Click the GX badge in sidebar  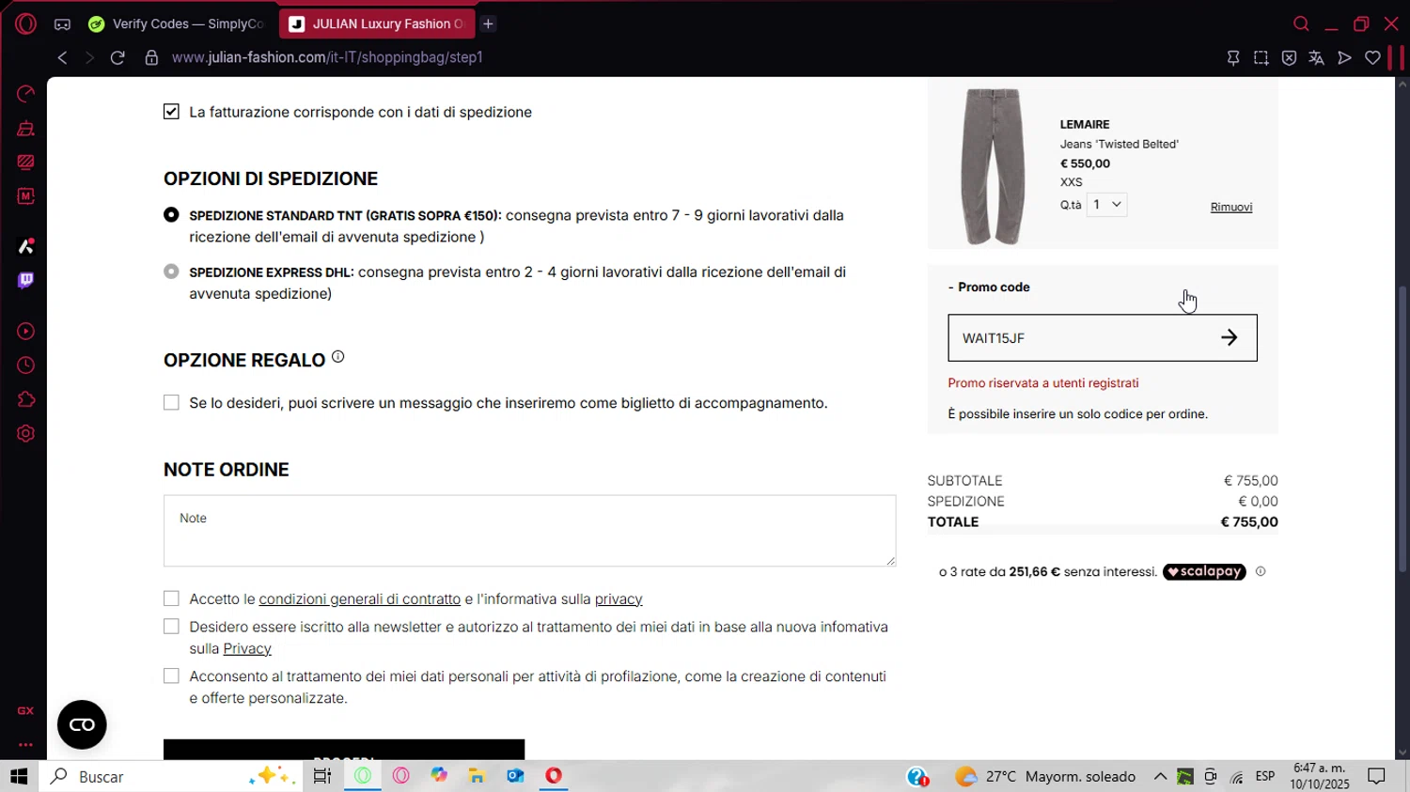[25, 711]
